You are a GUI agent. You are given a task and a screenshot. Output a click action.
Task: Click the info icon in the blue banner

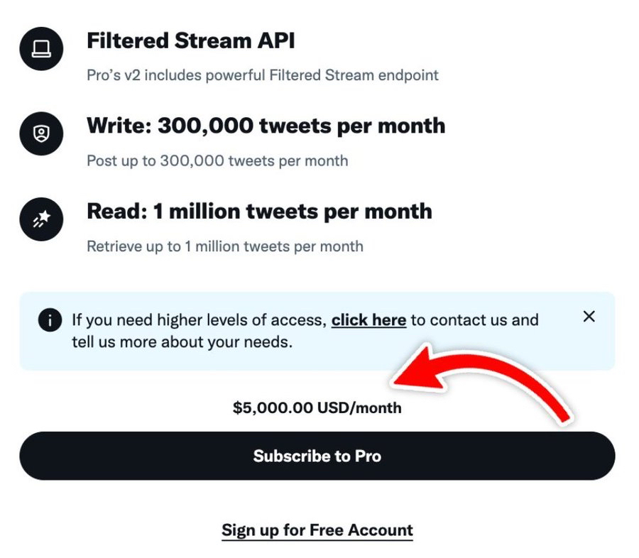[x=49, y=320]
